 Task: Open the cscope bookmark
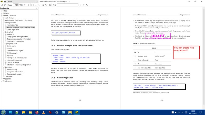[9, 48]
